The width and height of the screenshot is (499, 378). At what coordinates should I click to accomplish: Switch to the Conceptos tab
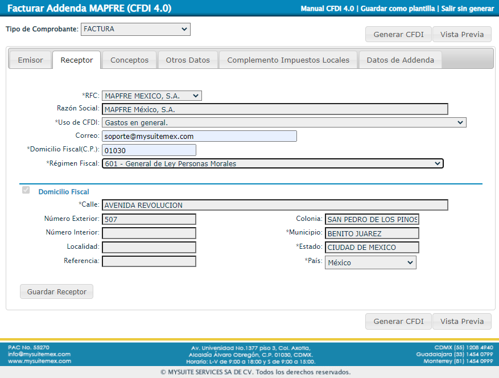tap(129, 60)
